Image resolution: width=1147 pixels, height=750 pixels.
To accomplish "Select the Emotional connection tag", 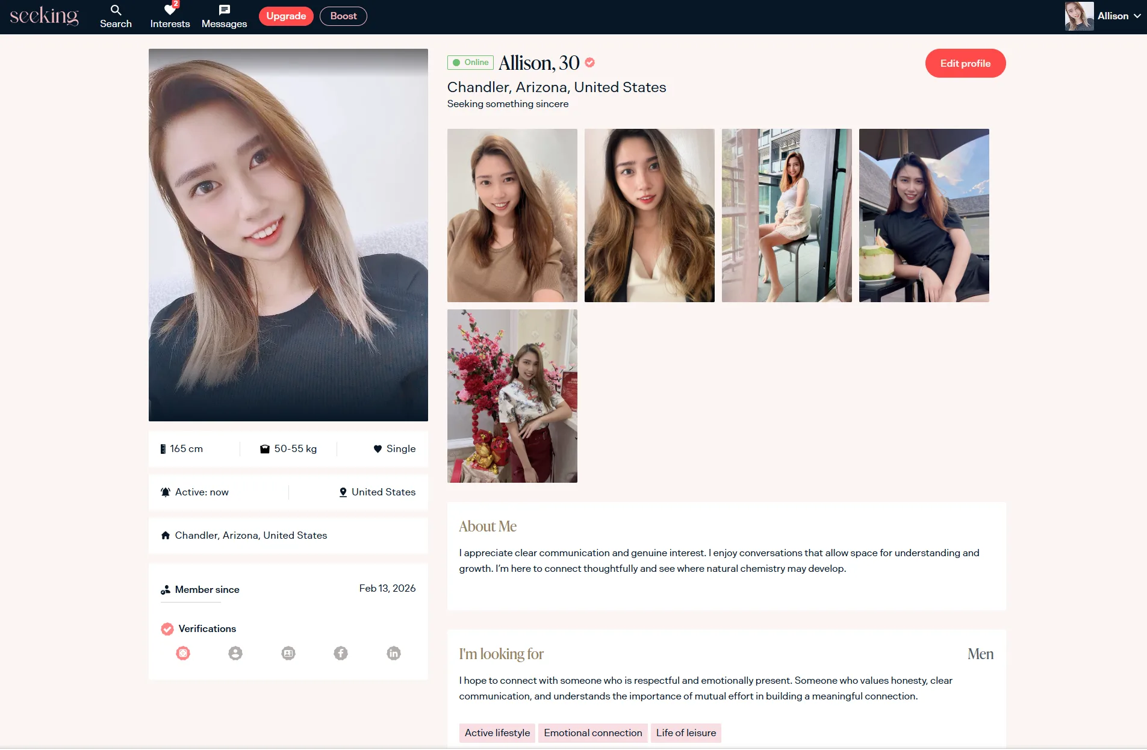I will [x=592, y=733].
